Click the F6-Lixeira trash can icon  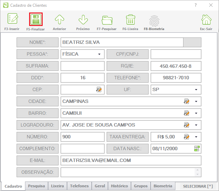click(x=131, y=20)
